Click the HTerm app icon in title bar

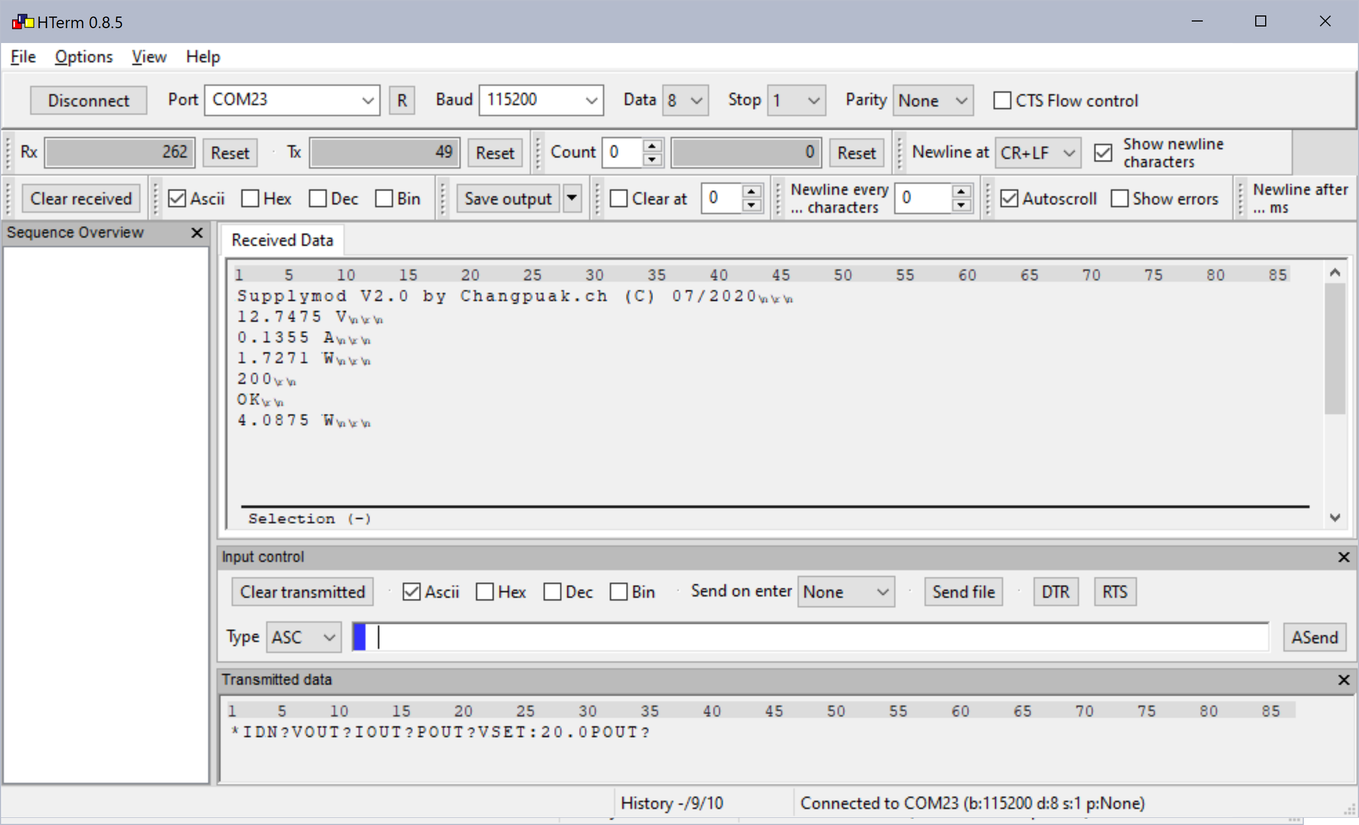coord(23,22)
